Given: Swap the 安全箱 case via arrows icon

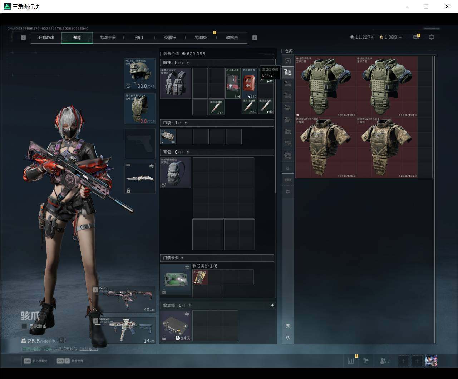Looking at the screenshot, I should pos(187,314).
